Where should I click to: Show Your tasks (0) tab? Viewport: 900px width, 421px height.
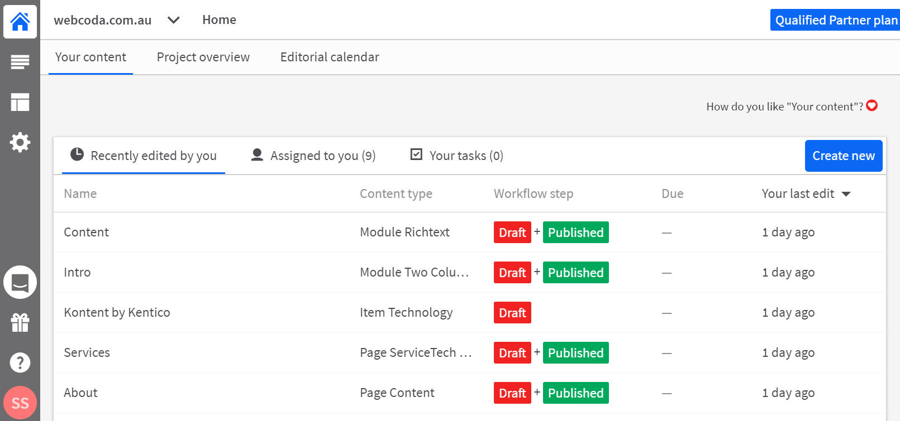[457, 156]
